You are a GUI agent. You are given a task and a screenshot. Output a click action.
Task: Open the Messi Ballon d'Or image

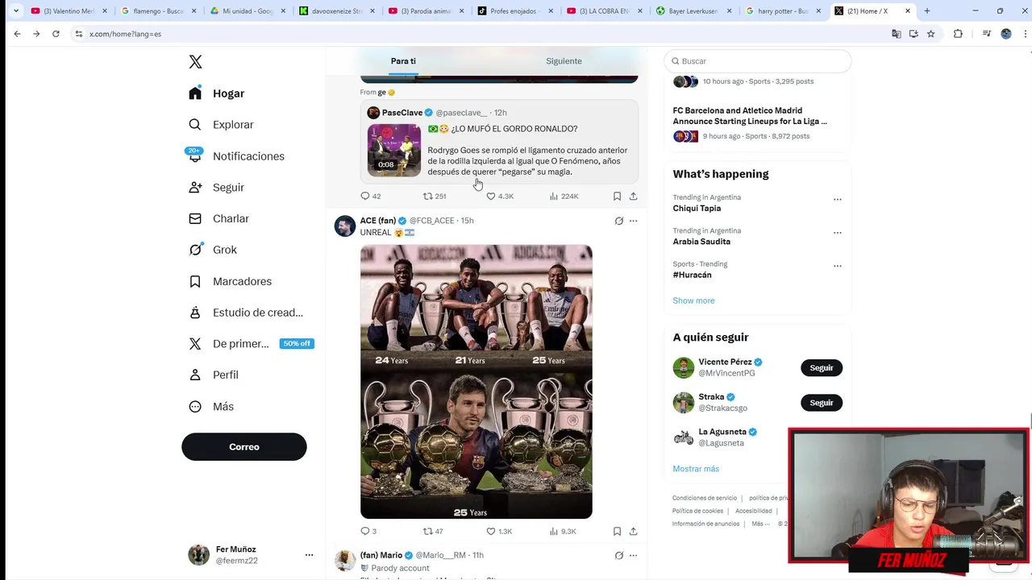point(476,382)
